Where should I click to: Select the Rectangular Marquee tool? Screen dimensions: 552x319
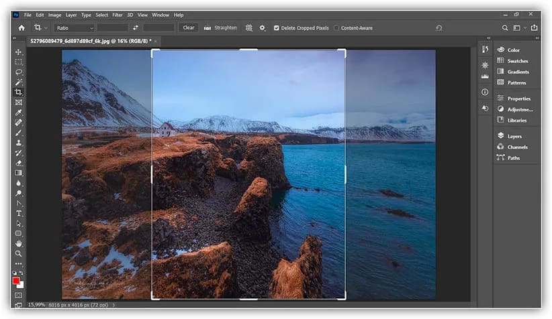19,62
